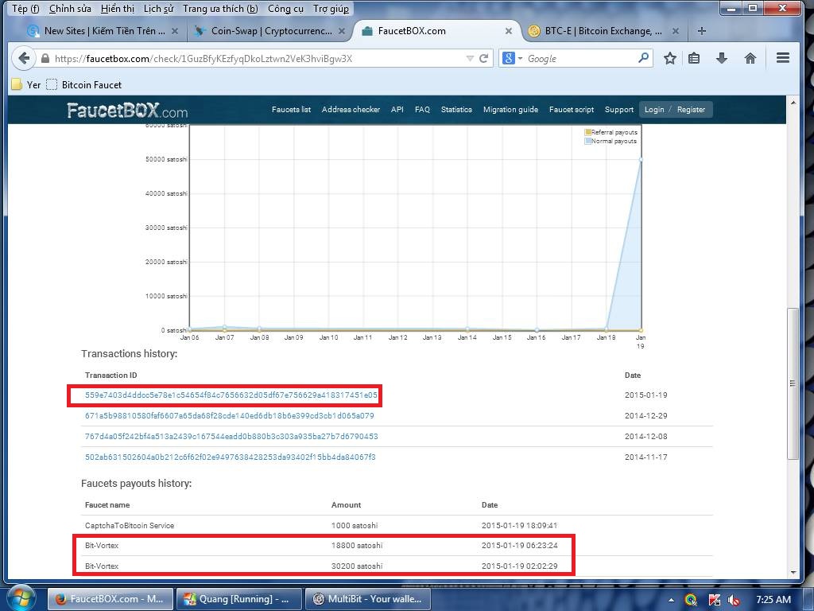Open the API page

(397, 110)
